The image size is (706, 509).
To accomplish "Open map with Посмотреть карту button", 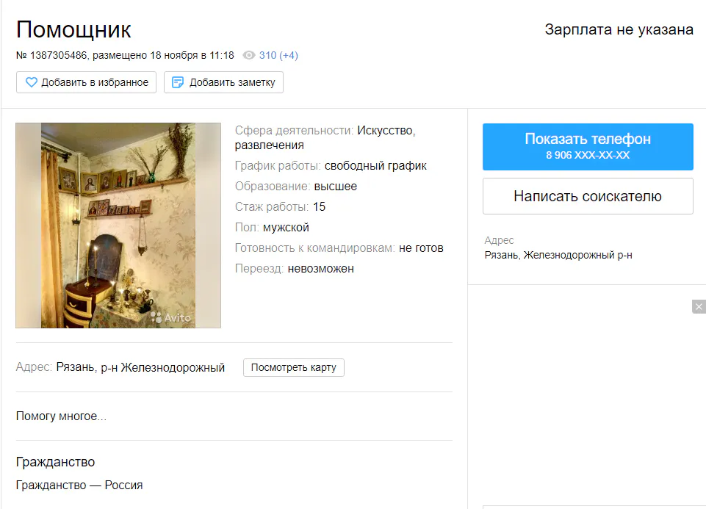I will [294, 368].
